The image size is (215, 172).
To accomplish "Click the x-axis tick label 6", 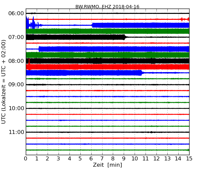I will coord(91,159).
